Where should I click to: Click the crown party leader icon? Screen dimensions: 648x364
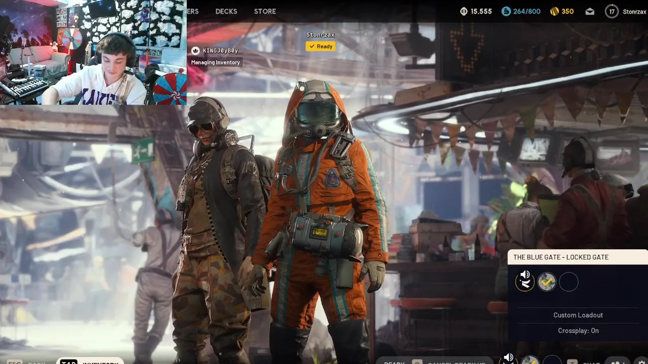(x=195, y=51)
